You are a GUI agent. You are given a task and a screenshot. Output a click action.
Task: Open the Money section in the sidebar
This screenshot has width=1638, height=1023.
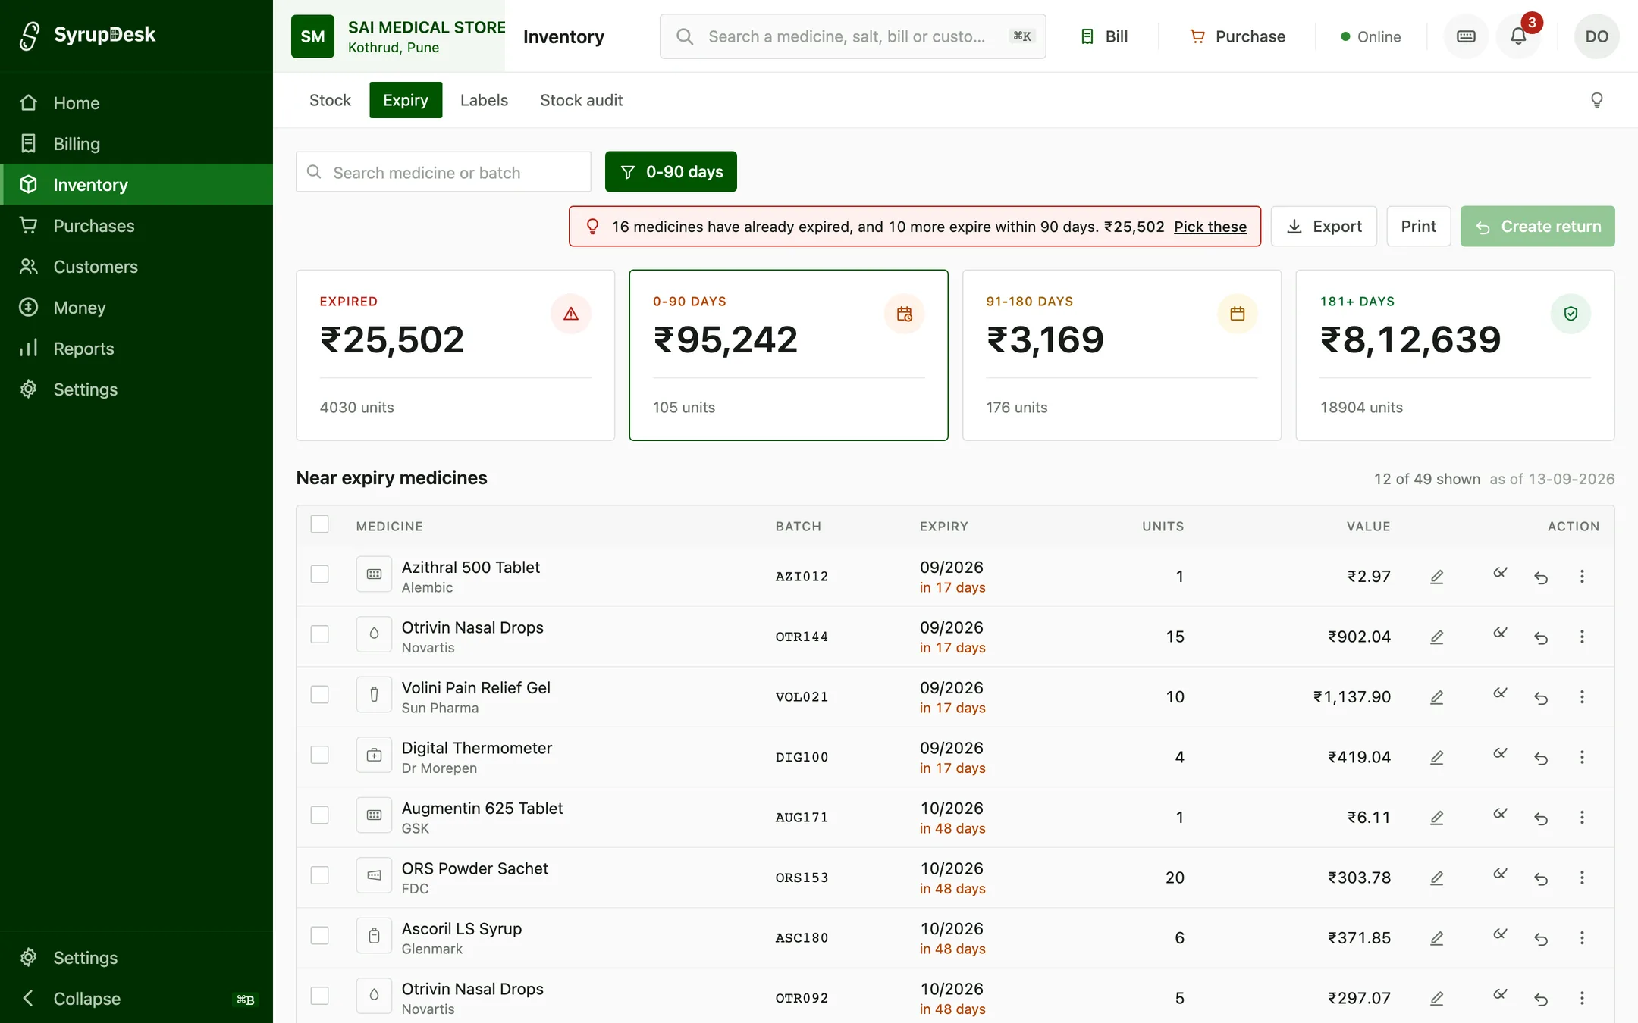coord(136,308)
